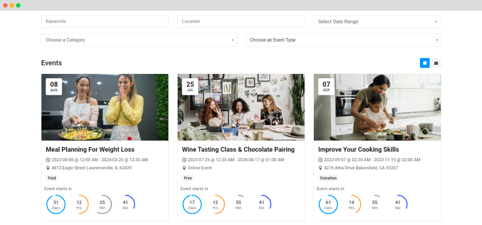The height and width of the screenshot is (225, 482).
Task: Click location pin beside 4276 Atha Drive
Action: (320, 168)
